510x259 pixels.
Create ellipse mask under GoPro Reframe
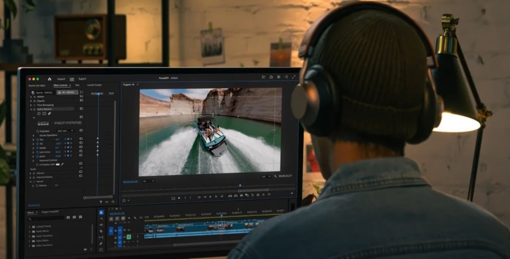pyautogui.click(x=39, y=114)
